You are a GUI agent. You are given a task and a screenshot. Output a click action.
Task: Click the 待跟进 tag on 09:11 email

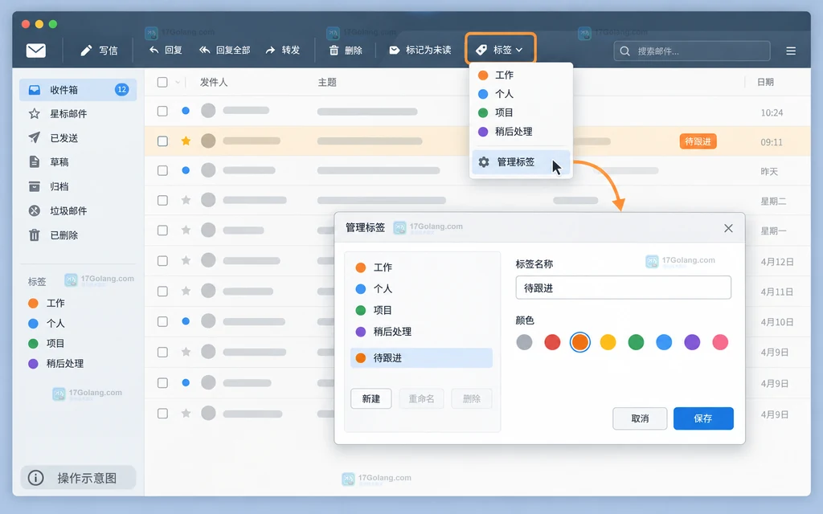point(698,141)
